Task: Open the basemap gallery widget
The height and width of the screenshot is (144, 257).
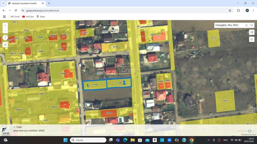Action: 252,32
